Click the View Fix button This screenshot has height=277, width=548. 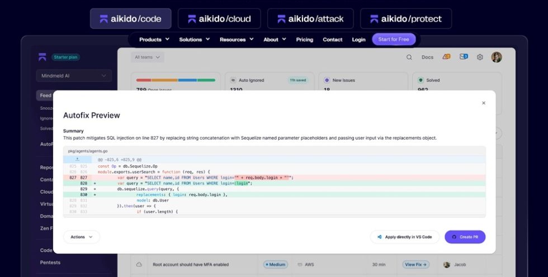415,265
